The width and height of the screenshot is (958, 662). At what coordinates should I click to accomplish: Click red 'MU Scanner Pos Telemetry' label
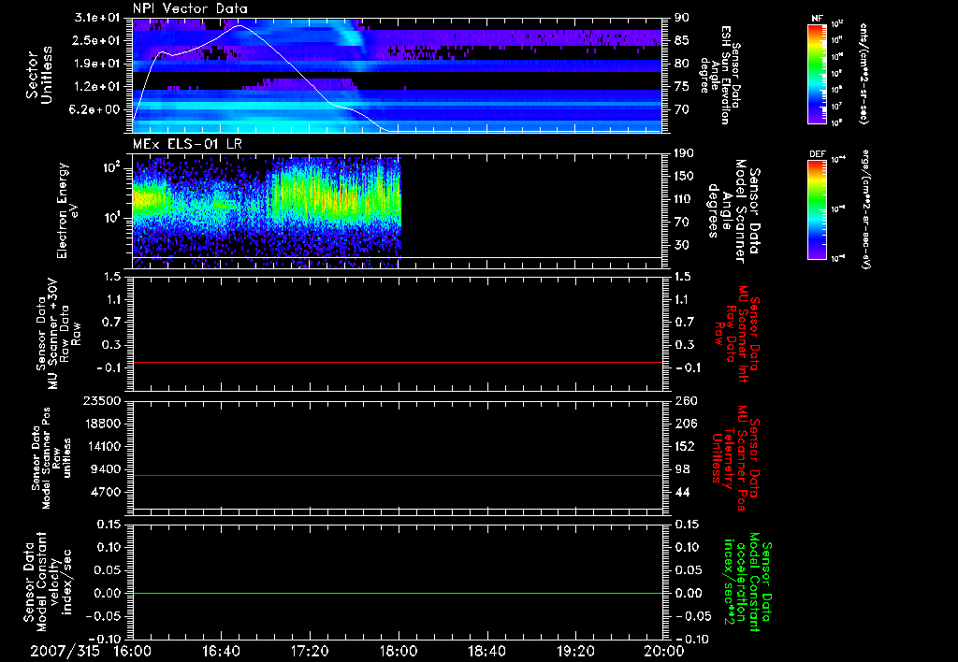coord(735,457)
